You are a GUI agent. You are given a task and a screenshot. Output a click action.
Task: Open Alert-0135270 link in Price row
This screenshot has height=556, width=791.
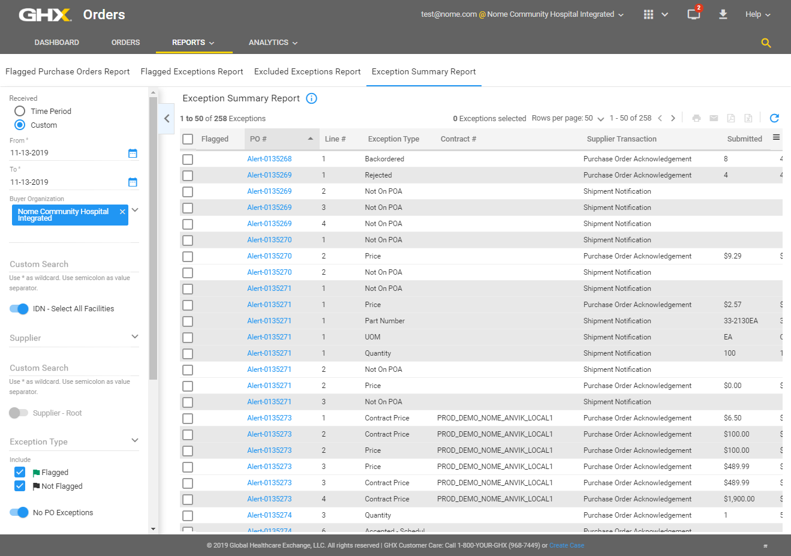tap(269, 256)
